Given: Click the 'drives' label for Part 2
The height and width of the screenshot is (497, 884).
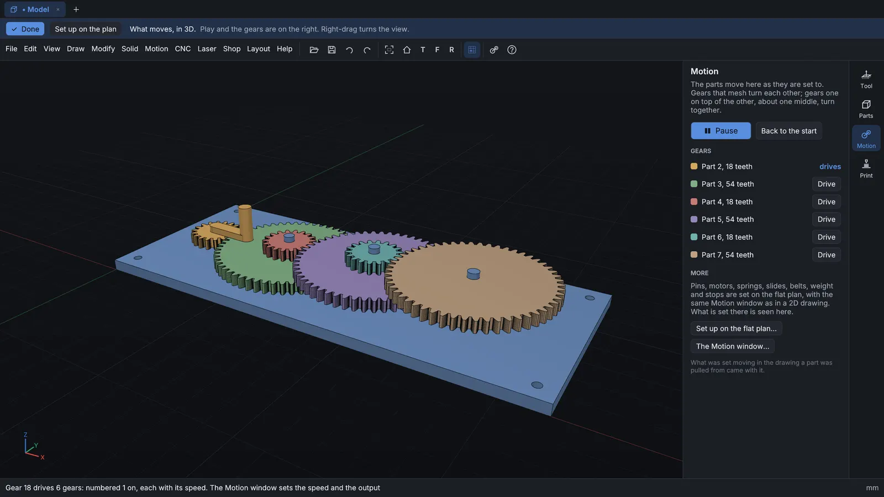Looking at the screenshot, I should (830, 166).
